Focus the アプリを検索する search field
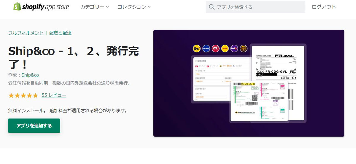Screen dimensions: 356x164 click(258, 7)
